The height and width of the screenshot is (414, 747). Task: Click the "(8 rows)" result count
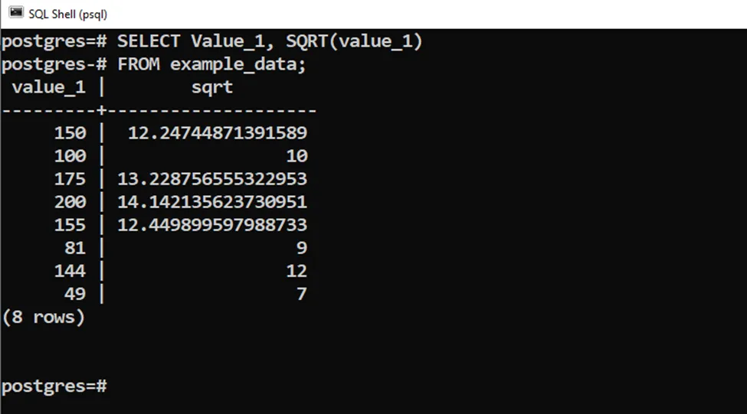coord(44,317)
